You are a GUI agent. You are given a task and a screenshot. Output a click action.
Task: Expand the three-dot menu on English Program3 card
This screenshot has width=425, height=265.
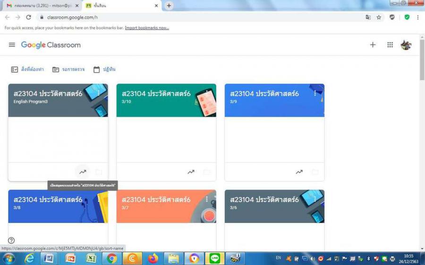click(x=99, y=93)
